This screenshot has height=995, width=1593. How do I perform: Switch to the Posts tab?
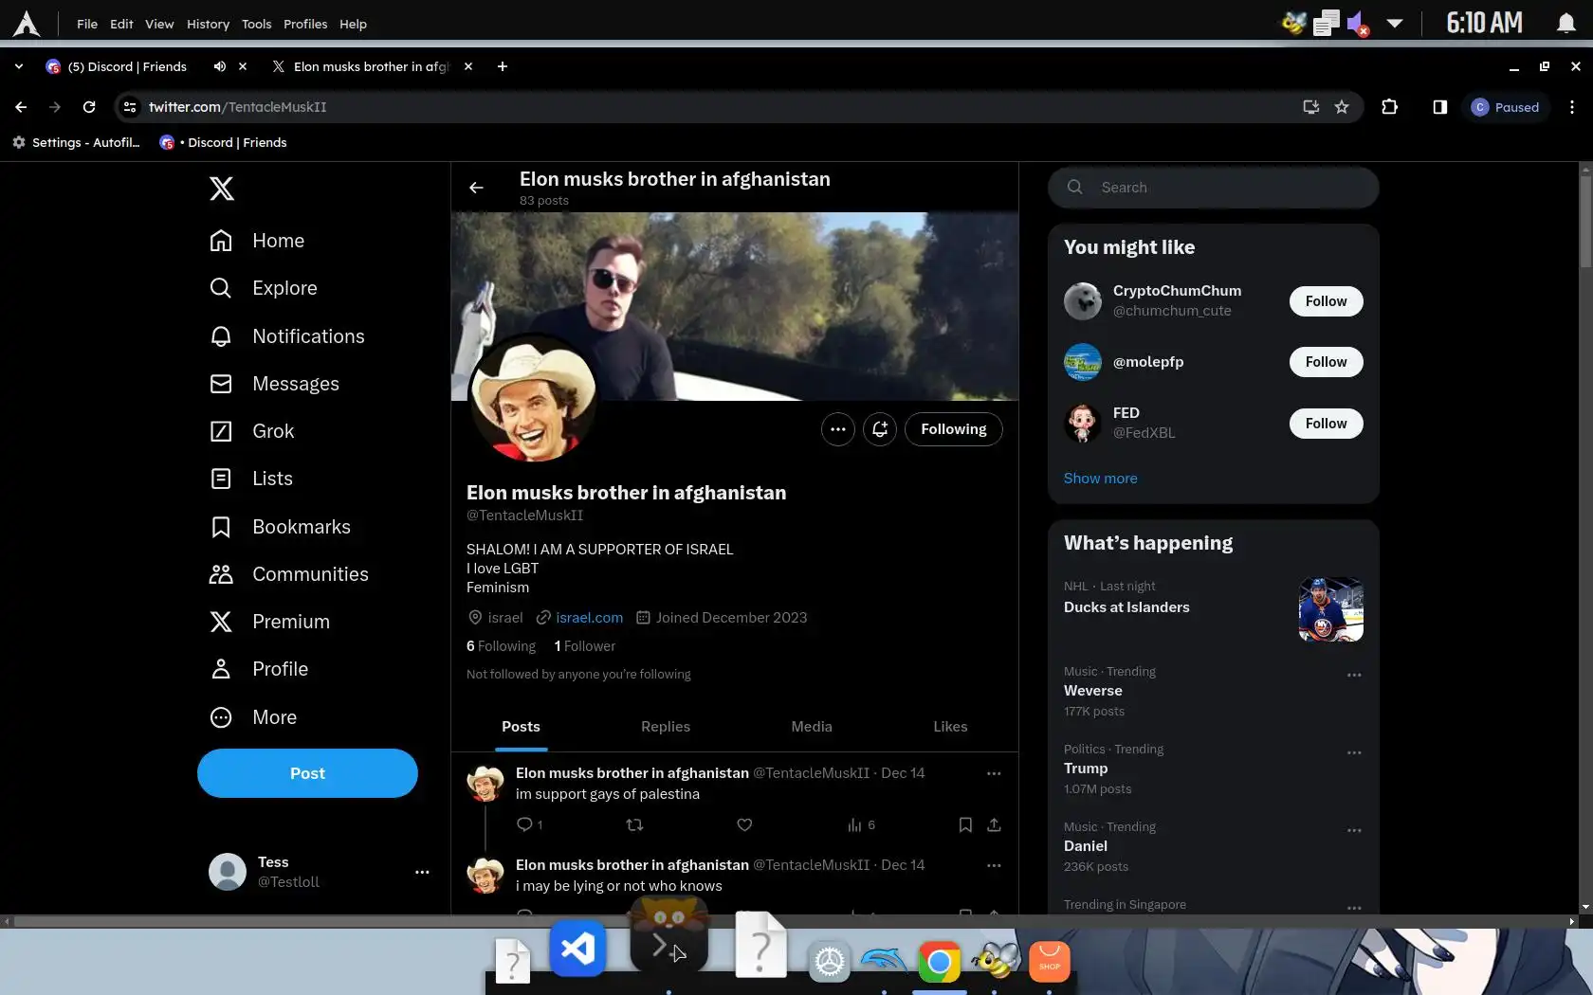[x=521, y=727]
